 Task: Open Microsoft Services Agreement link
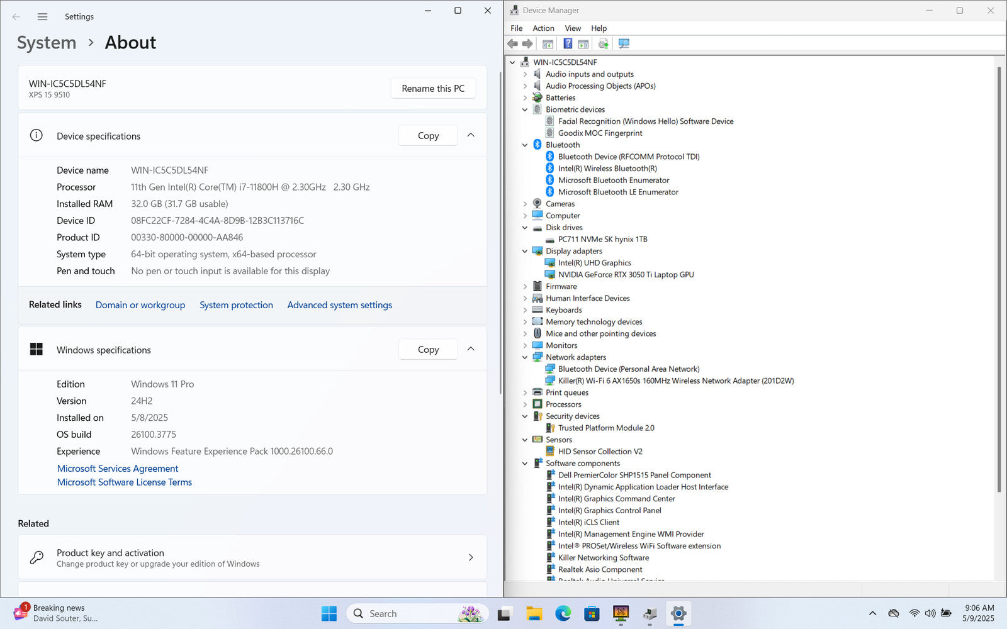[118, 469]
